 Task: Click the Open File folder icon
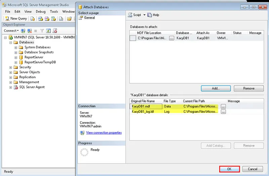pyautogui.click(x=69, y=18)
